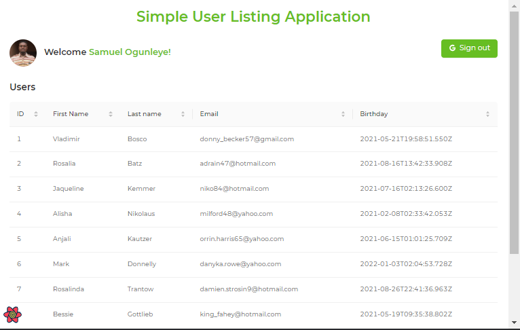Click the React Query devtools flower icon
This screenshot has height=330, width=520.
[13, 315]
